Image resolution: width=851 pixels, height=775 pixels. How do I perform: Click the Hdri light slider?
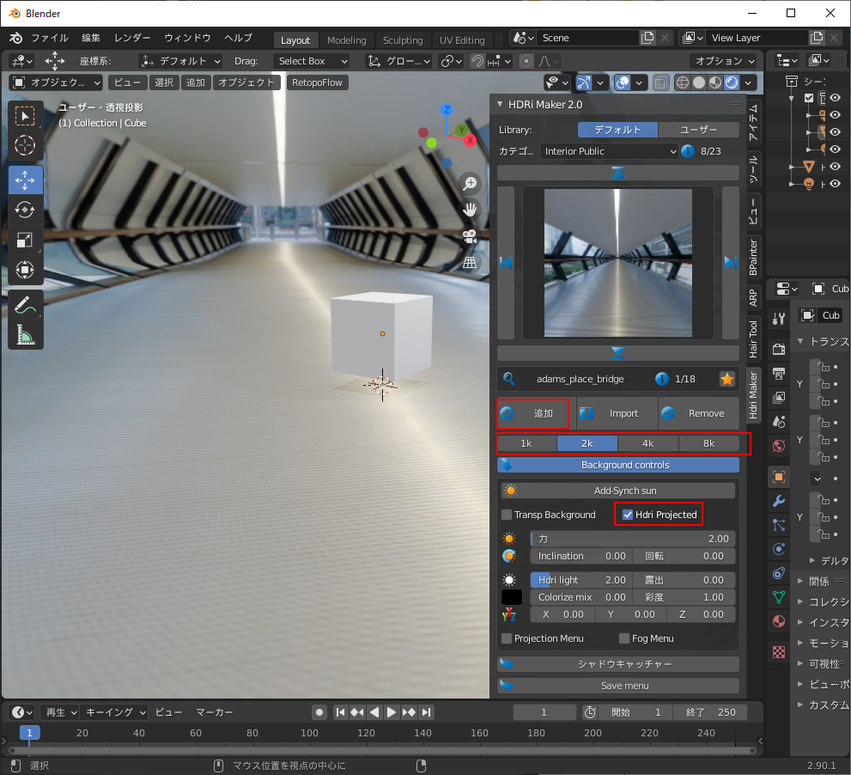tap(581, 580)
